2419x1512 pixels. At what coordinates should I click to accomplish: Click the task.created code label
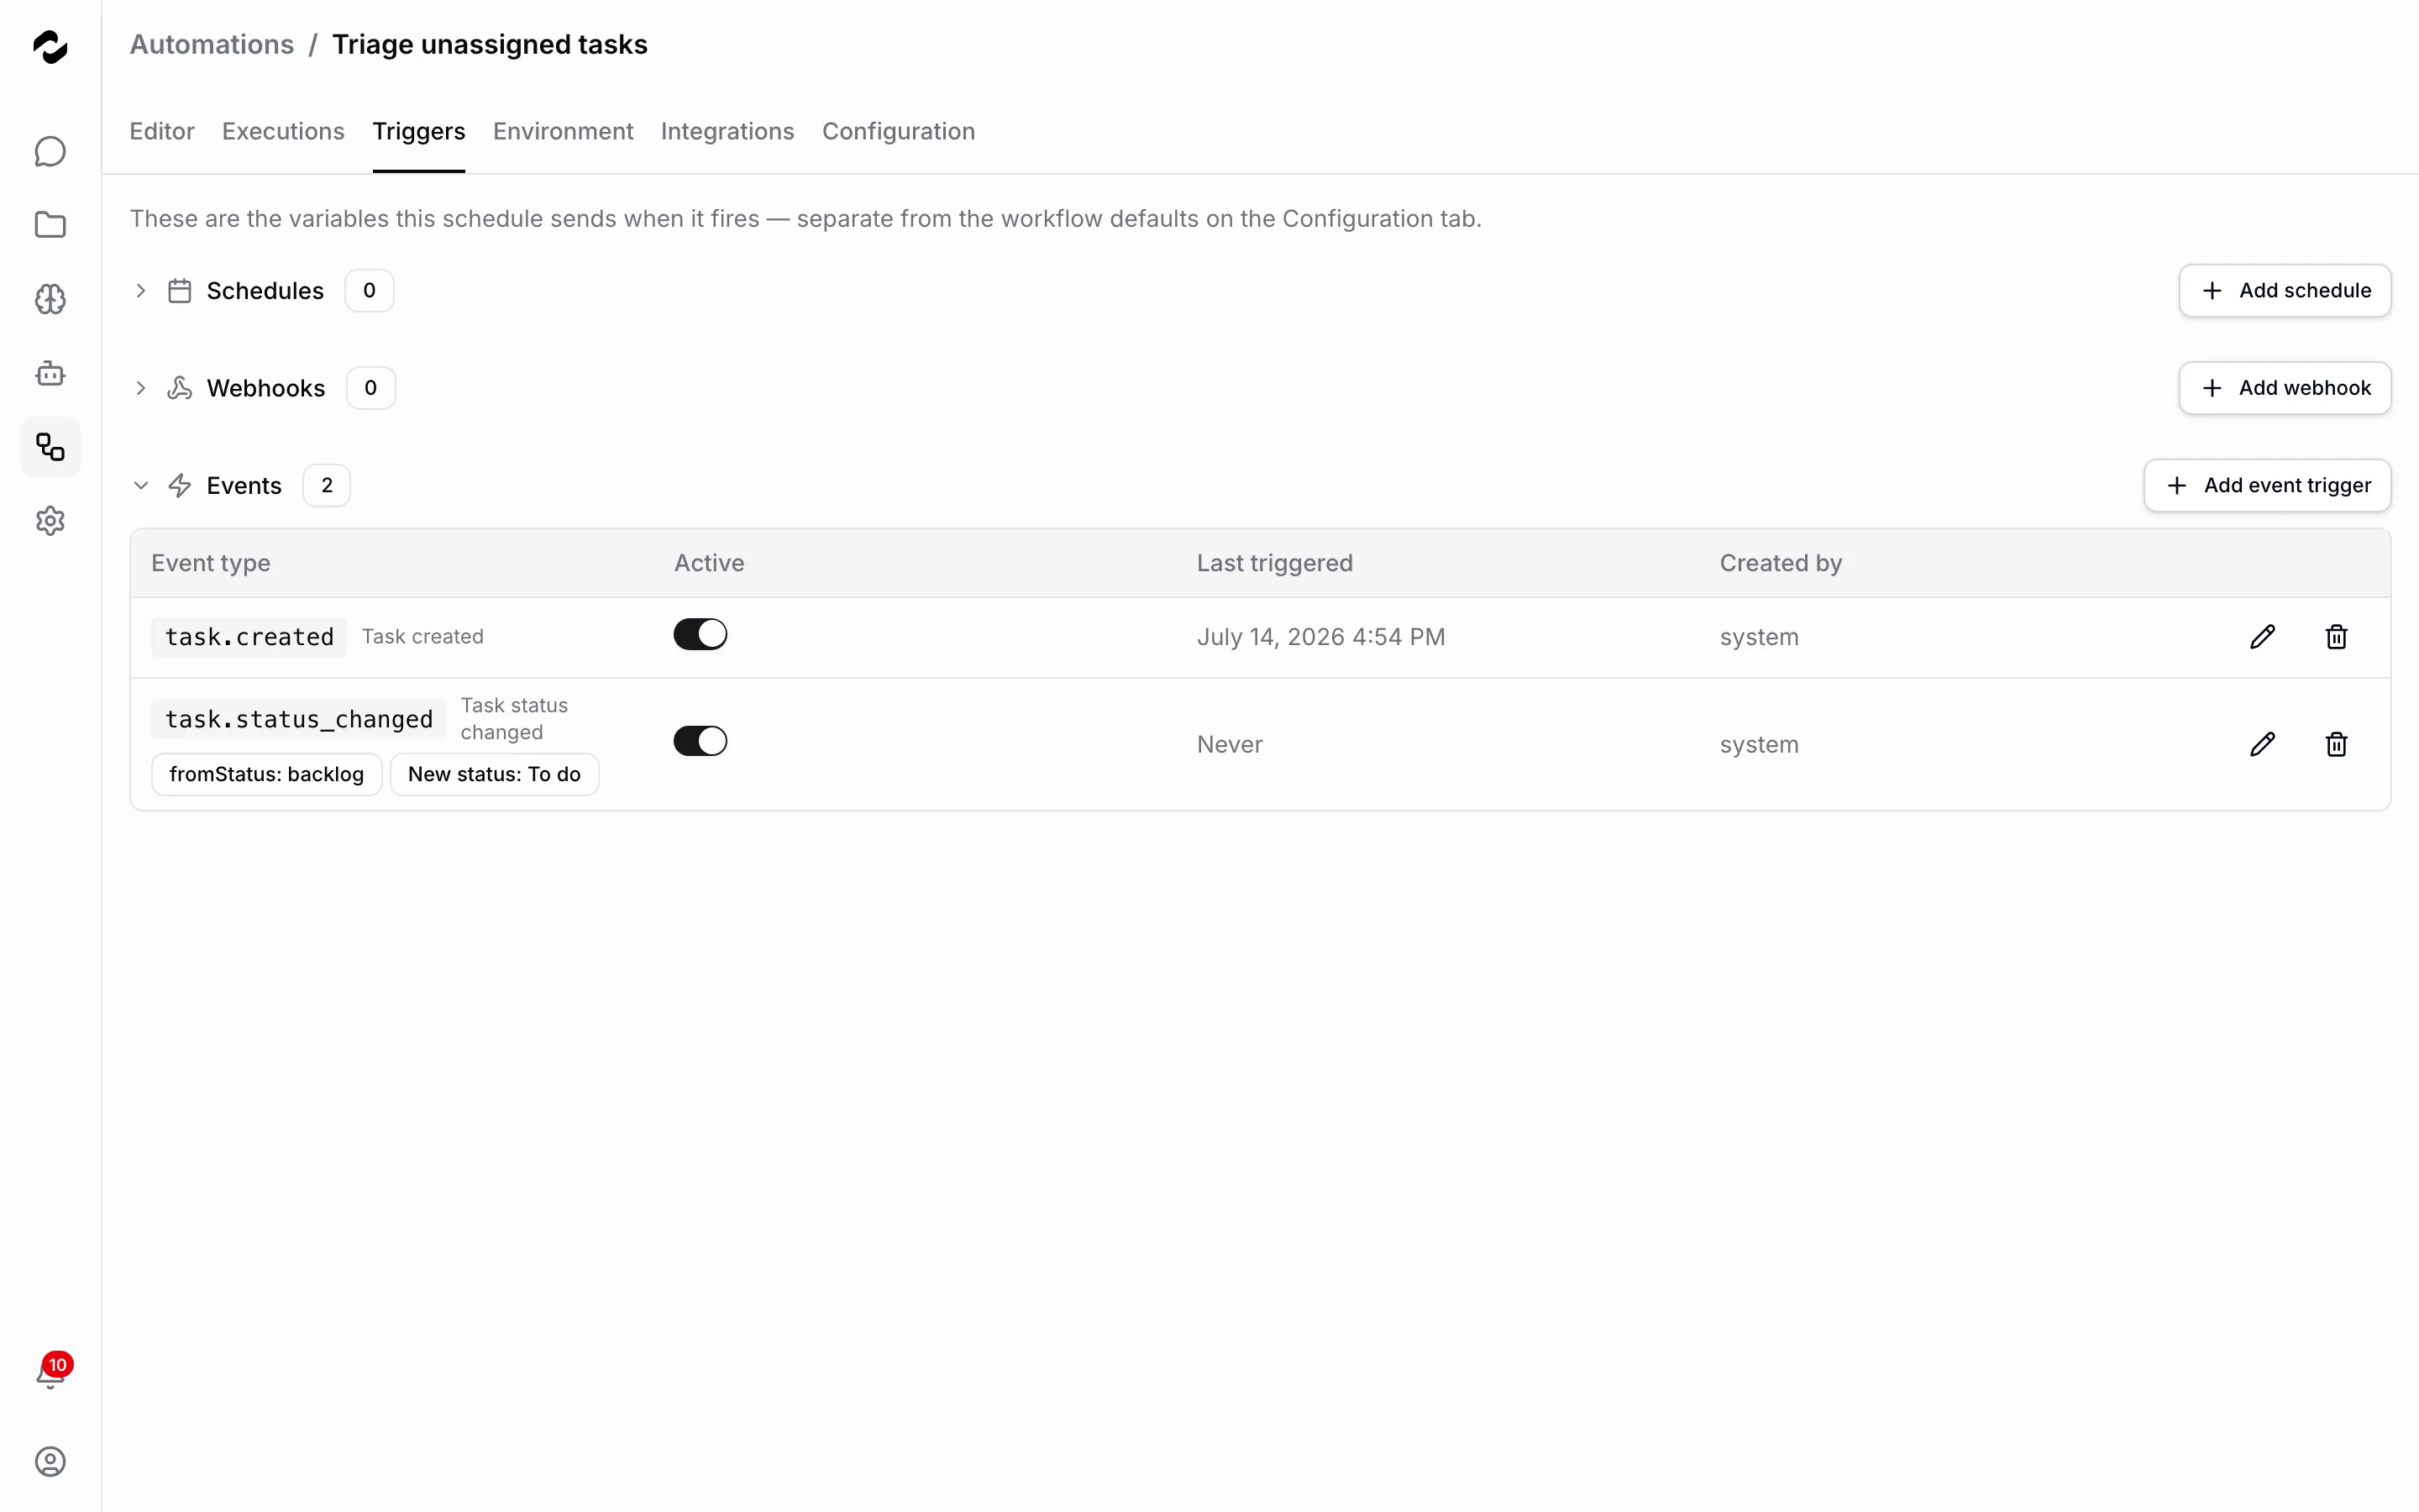(250, 637)
